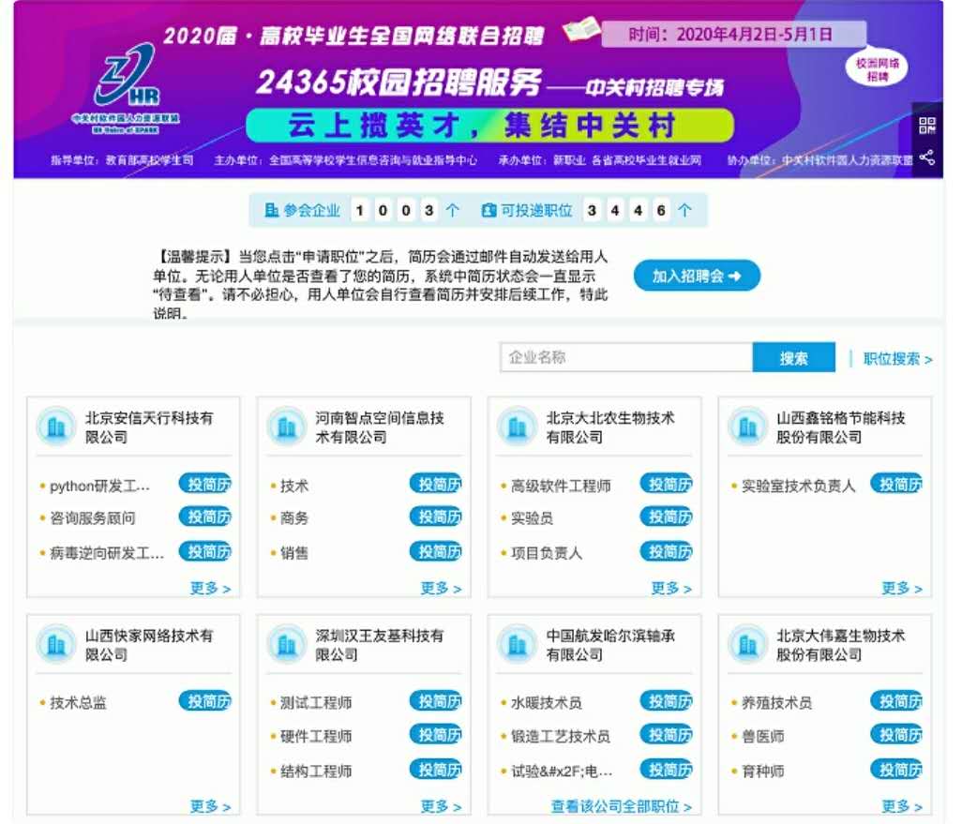
Task: Apply to 高级软件工程师 via 投简历
Action: click(x=667, y=484)
